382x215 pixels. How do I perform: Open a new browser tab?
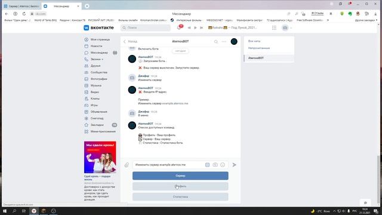pos(87,6)
